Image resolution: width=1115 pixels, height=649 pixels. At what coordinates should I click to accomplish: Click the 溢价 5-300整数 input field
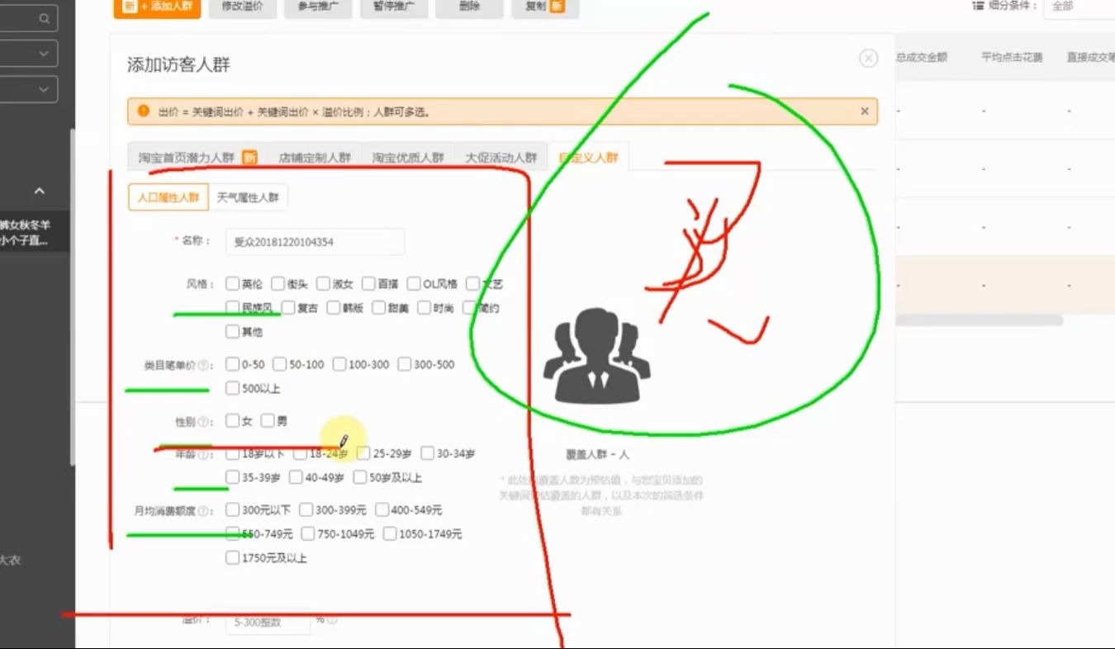click(268, 622)
